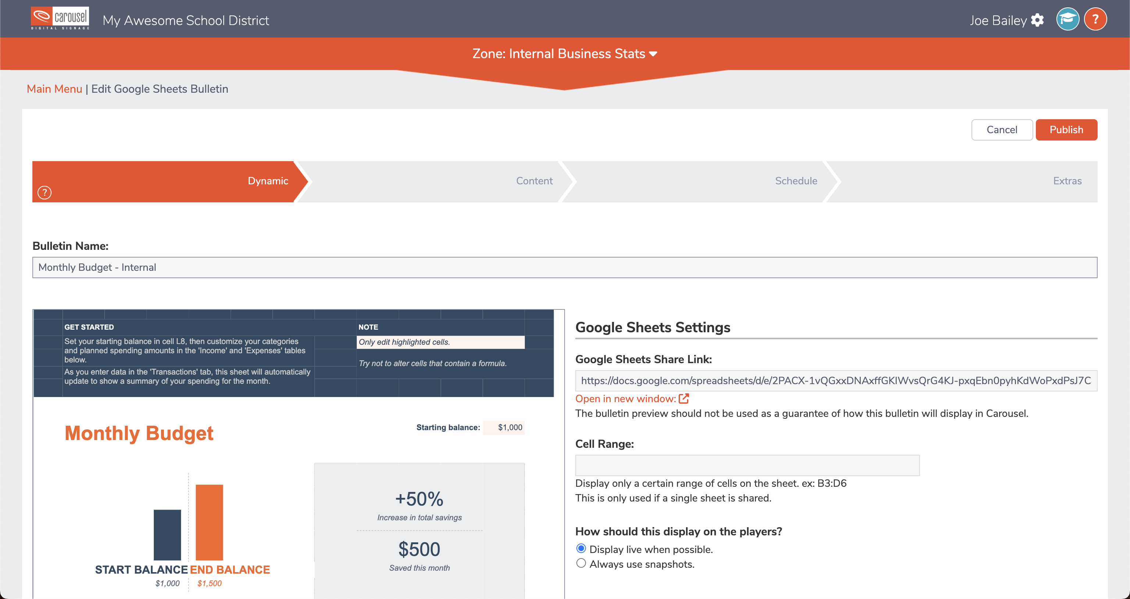Click My Awesome School District title

click(185, 20)
